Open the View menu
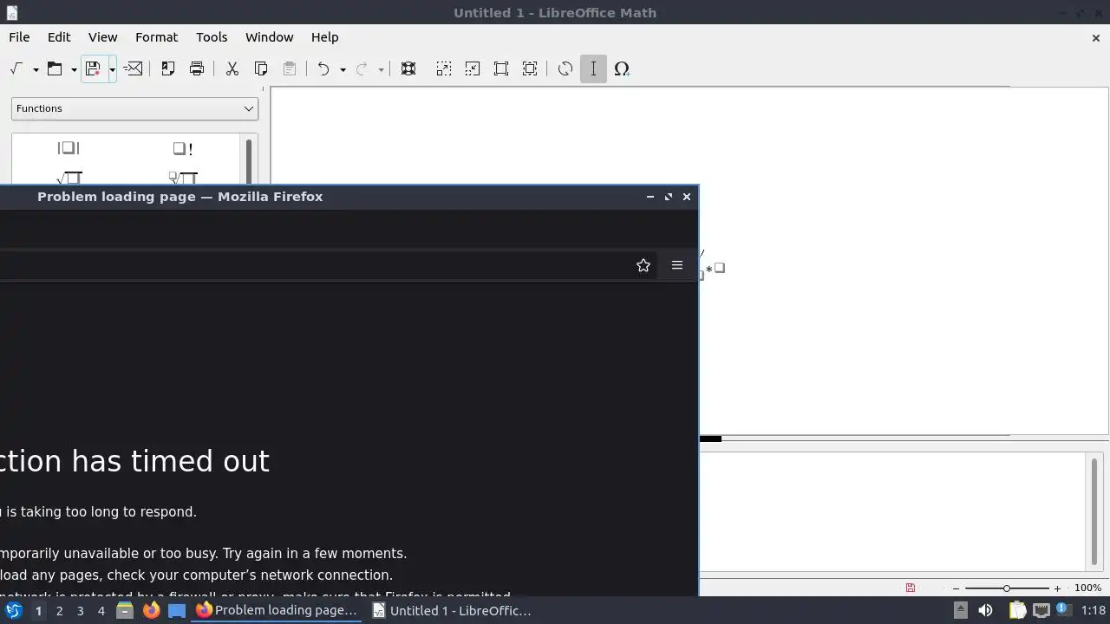1110x624 pixels. pyautogui.click(x=102, y=37)
